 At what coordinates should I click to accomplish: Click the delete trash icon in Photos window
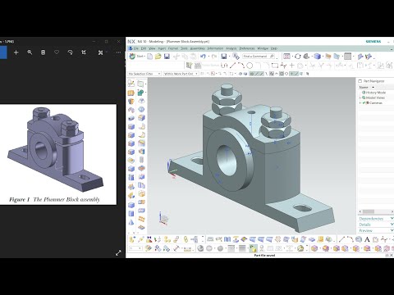click(43, 52)
